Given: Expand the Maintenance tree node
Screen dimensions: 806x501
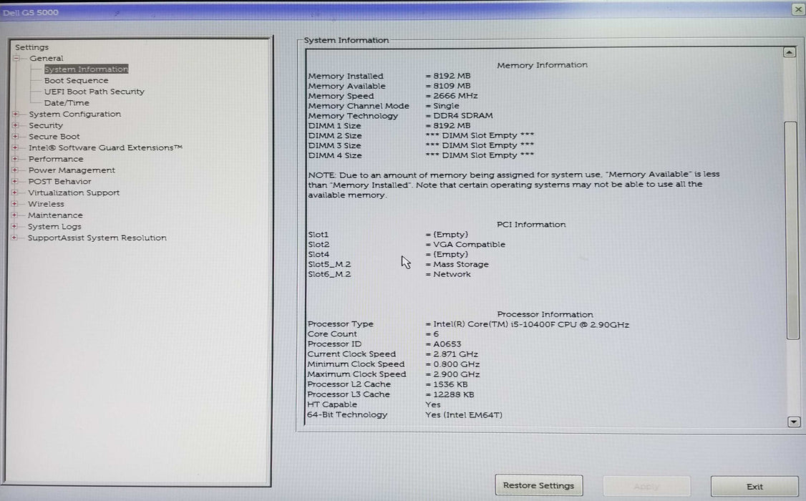Looking at the screenshot, I should (15, 215).
